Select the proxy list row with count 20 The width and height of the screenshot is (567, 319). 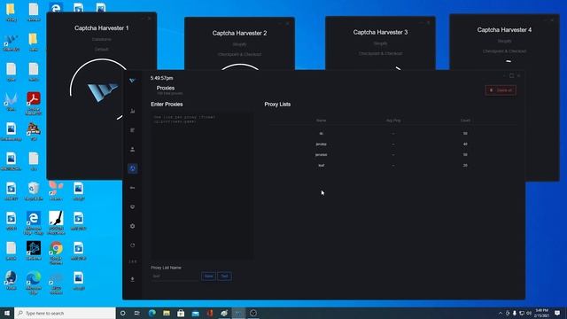[393, 166]
